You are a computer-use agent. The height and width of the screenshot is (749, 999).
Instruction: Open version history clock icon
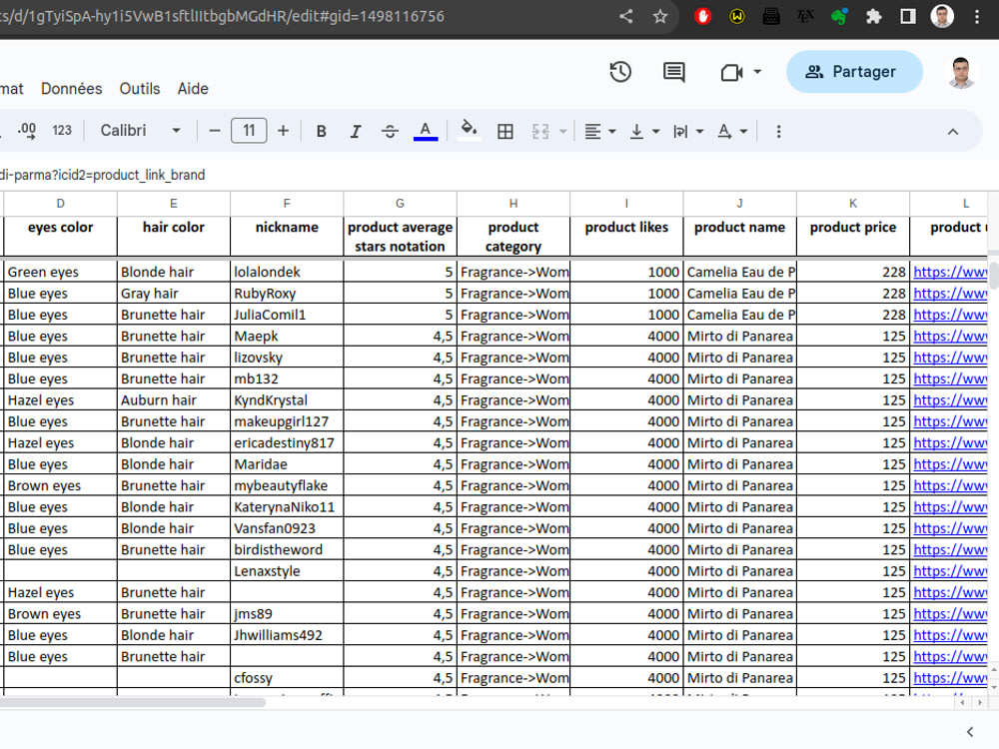[620, 72]
